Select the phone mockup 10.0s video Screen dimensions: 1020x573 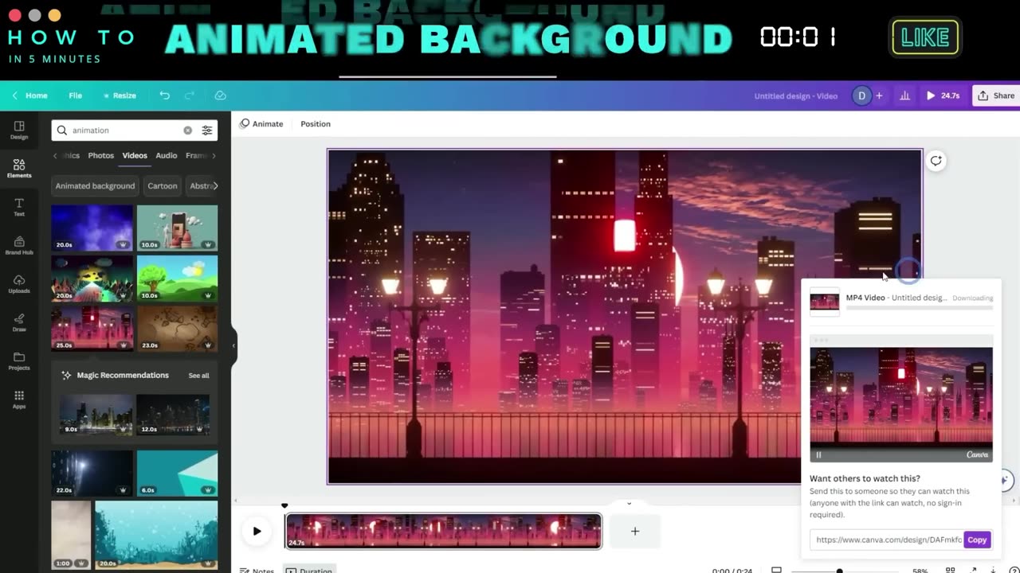point(177,228)
